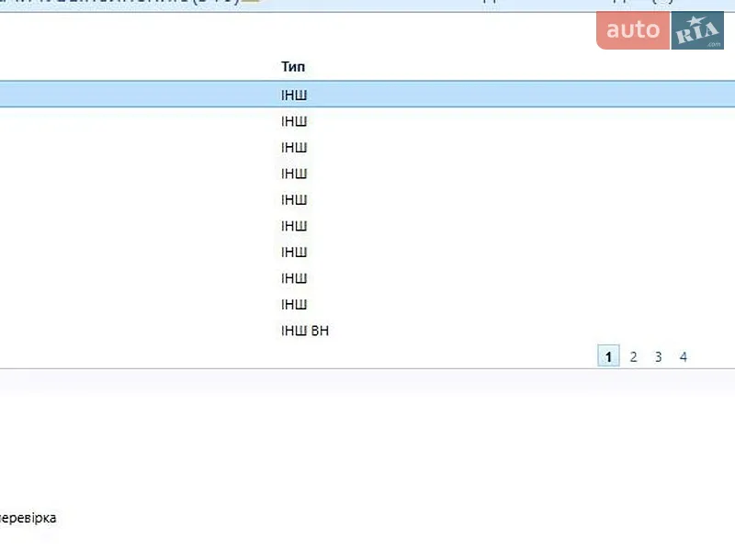Select the ninth ІНШ row in table
735x551 pixels.
367,305
